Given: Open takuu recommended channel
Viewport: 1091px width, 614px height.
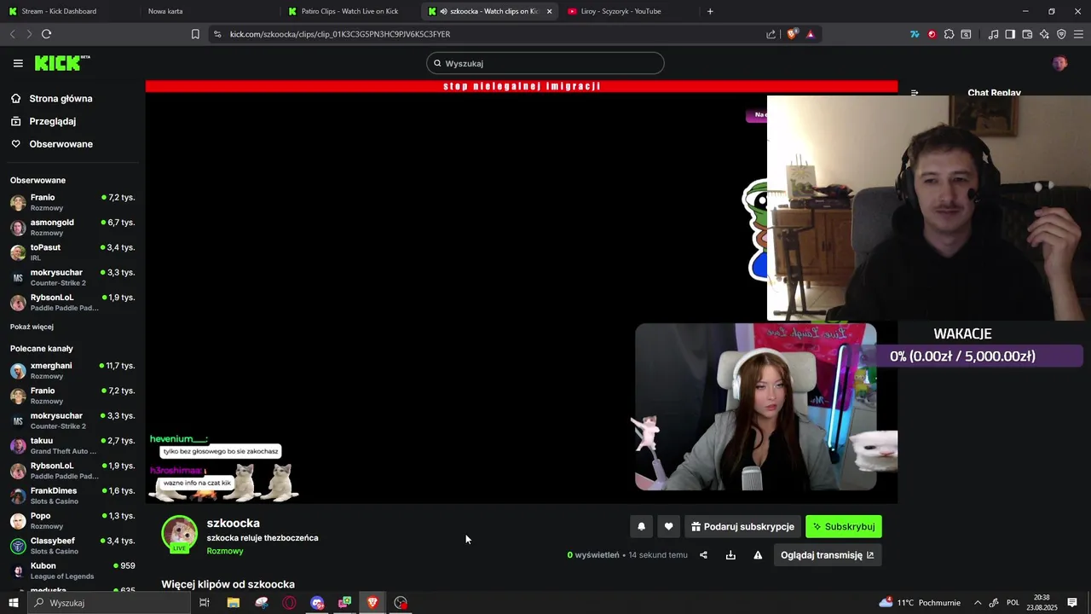Looking at the screenshot, I should (72, 445).
